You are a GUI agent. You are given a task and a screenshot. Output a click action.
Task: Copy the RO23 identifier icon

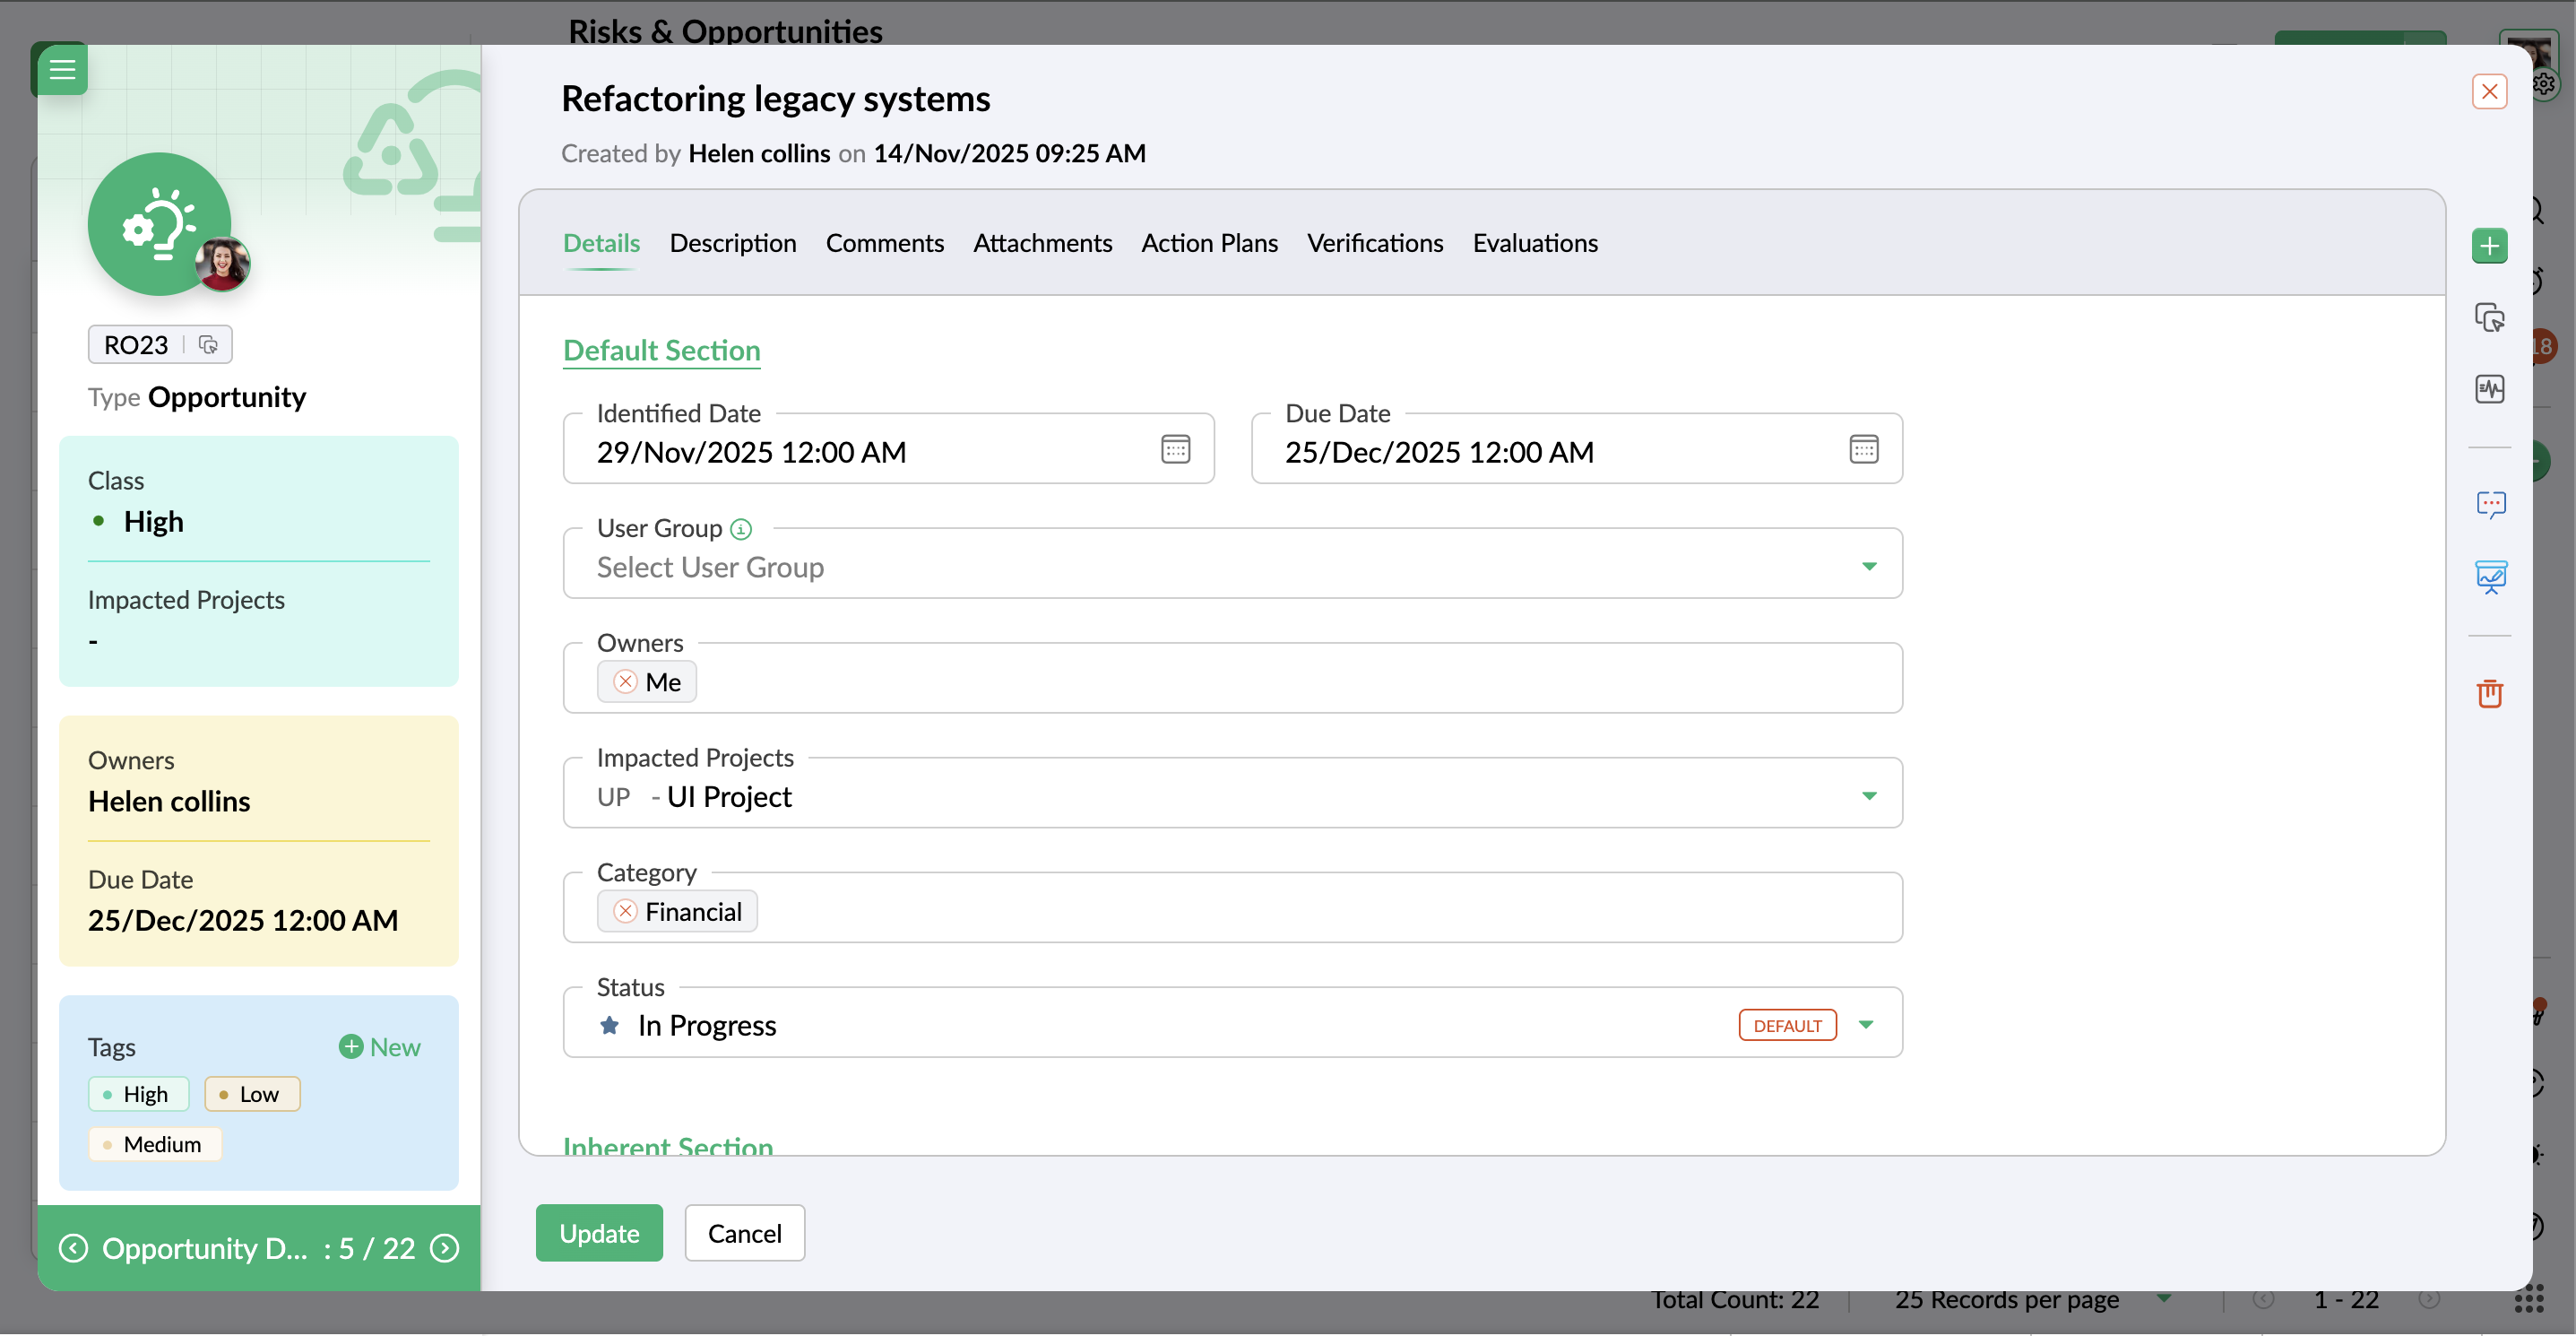point(208,345)
